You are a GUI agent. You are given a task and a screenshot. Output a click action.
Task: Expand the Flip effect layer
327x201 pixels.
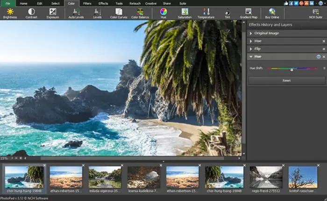[x=251, y=48]
